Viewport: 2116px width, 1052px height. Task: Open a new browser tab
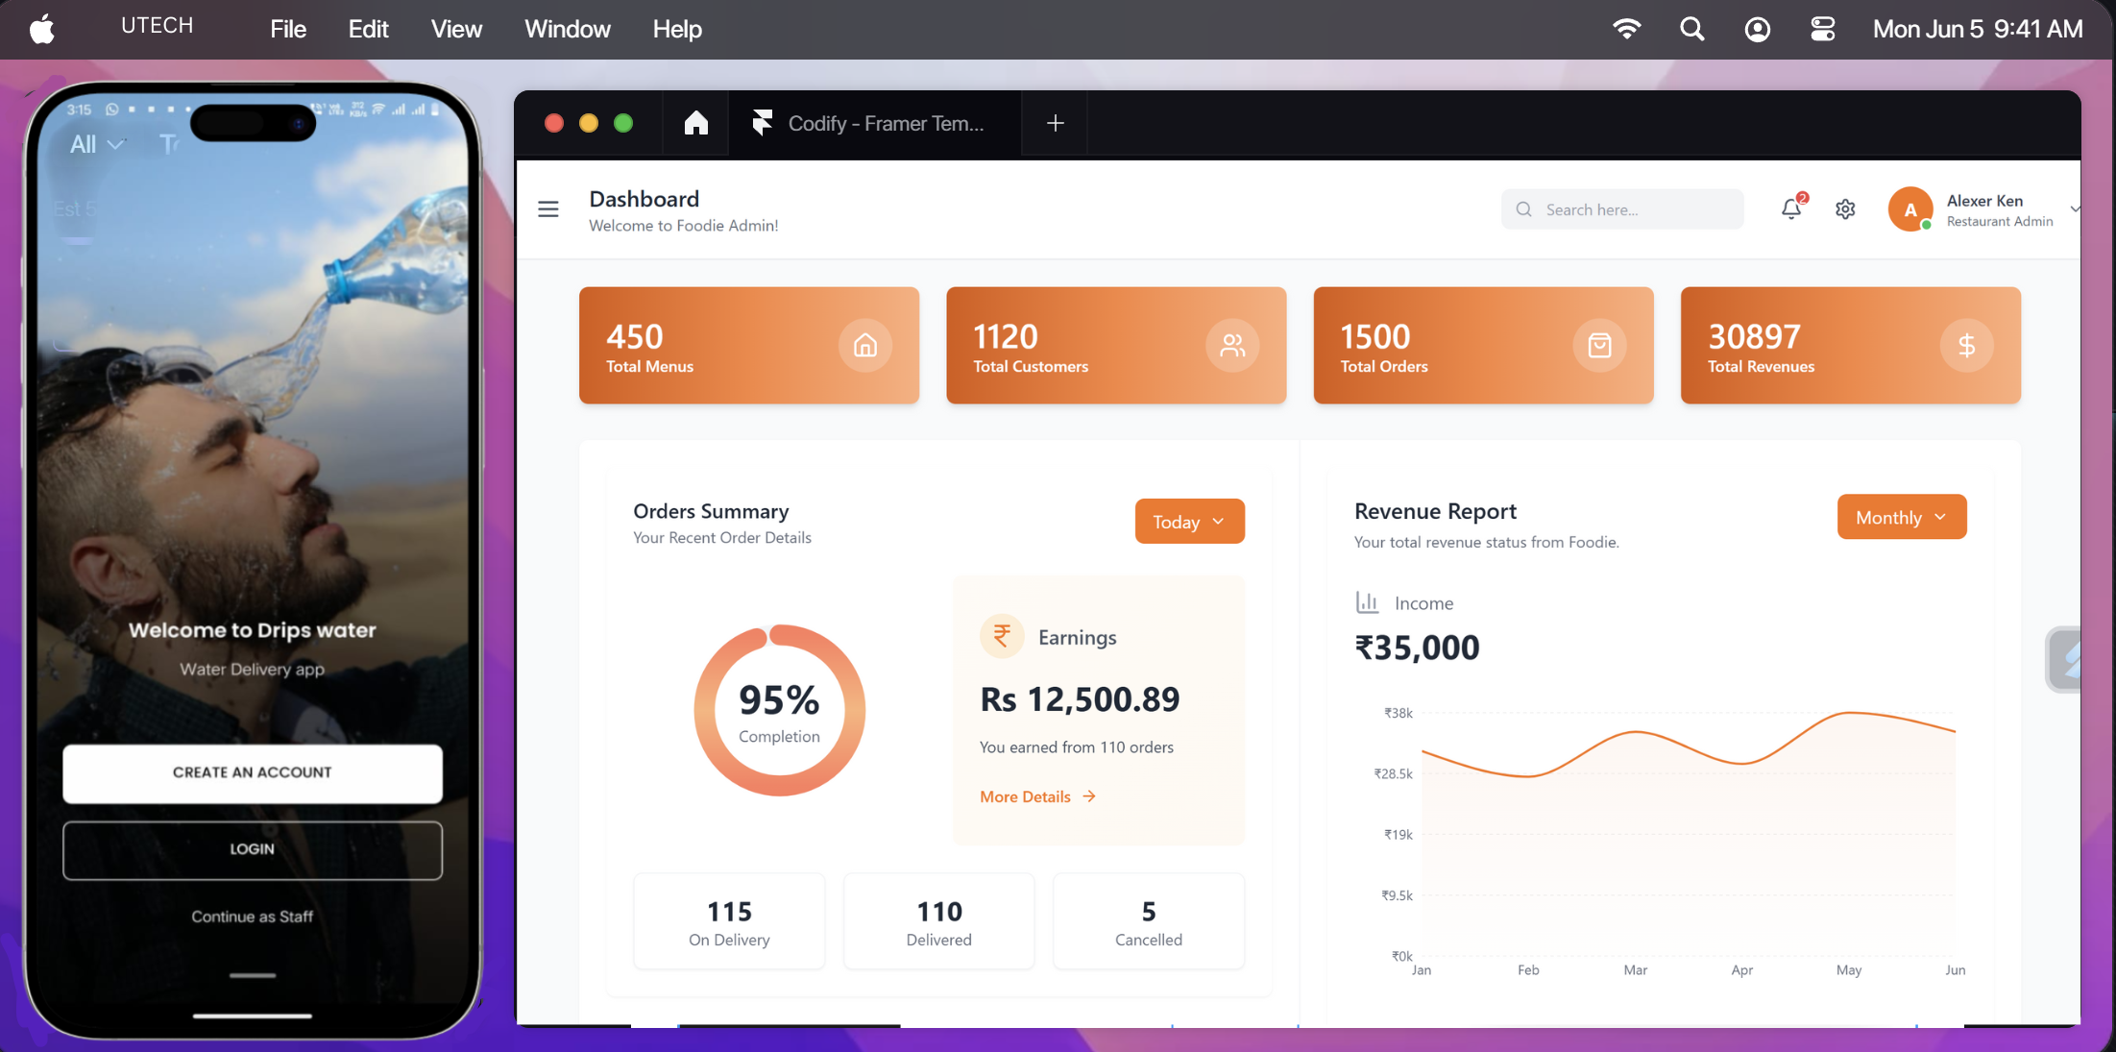coord(1055,123)
